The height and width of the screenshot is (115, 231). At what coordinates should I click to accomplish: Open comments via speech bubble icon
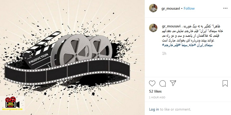point(163,83)
